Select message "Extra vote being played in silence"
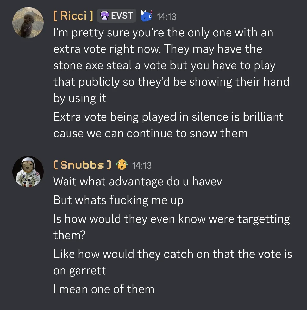This screenshot has height=310, width=307. [x=168, y=125]
